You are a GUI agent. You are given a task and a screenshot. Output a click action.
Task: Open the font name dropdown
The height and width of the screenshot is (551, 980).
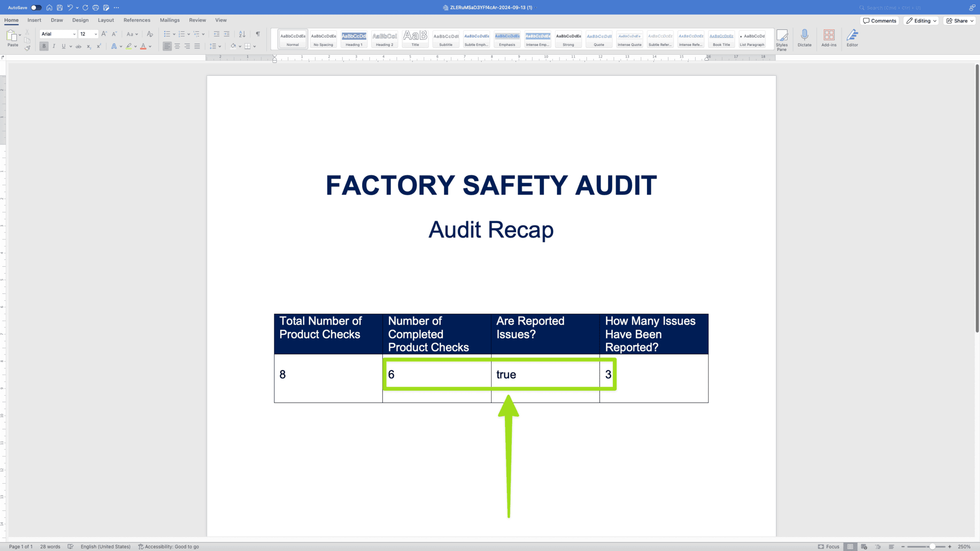[74, 34]
